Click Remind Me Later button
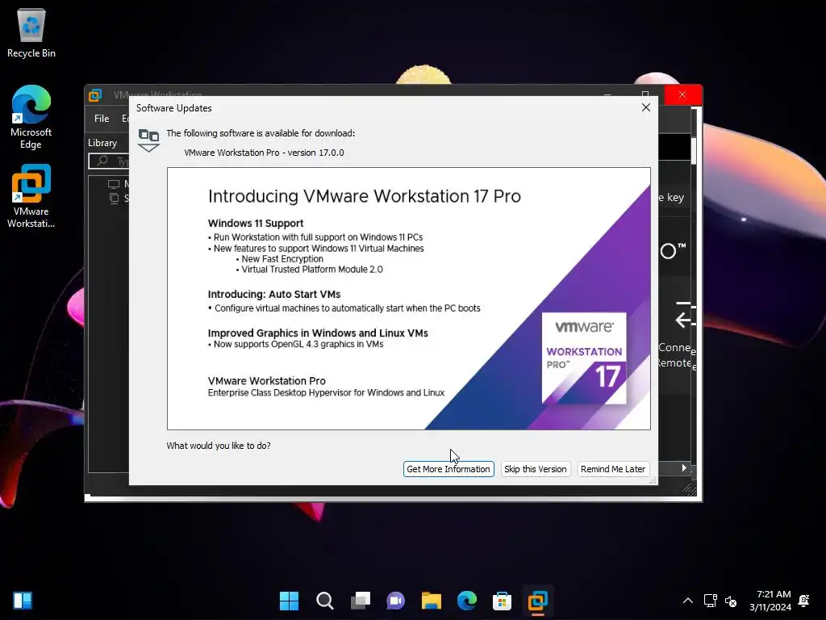This screenshot has width=826, height=620. (x=613, y=469)
